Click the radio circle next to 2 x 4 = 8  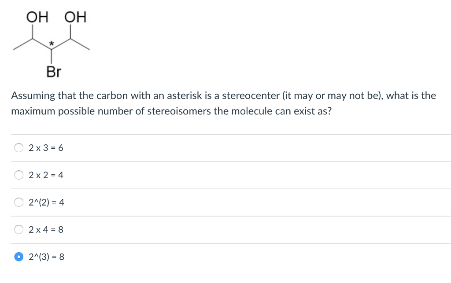click(x=18, y=229)
